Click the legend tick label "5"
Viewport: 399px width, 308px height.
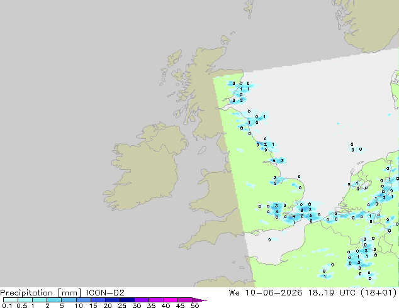(x=62, y=305)
